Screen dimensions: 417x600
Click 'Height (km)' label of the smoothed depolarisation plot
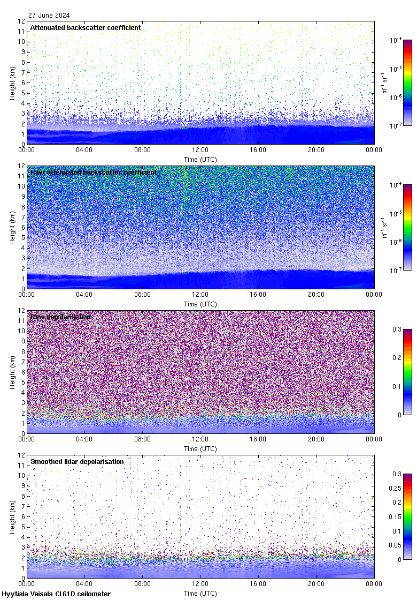(x=13, y=516)
